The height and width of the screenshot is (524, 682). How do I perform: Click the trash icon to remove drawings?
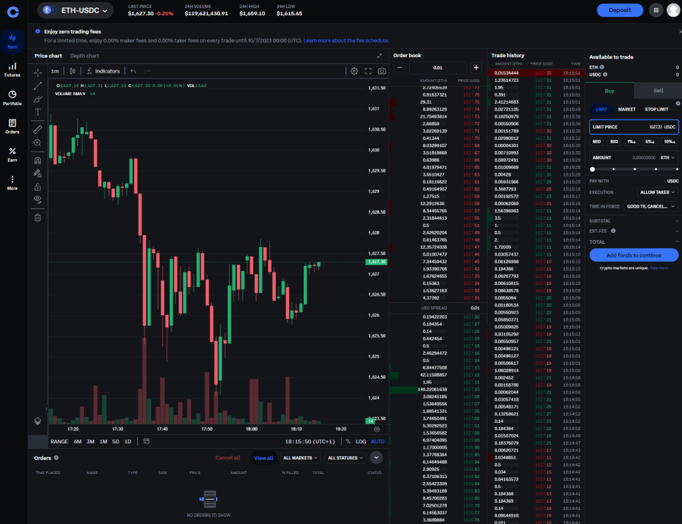click(x=37, y=217)
